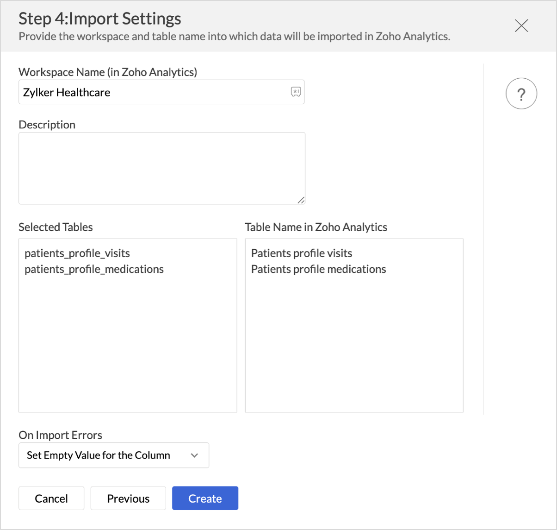Close the Import Settings dialog
The image size is (557, 530).
pyautogui.click(x=521, y=26)
